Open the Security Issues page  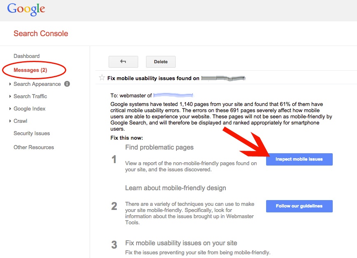[x=32, y=133]
